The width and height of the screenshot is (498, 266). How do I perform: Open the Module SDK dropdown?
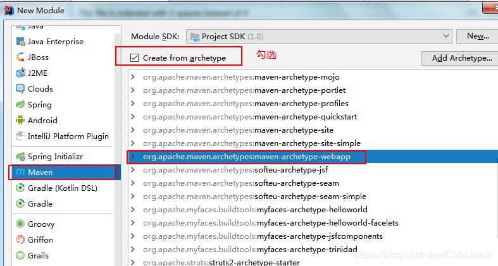tap(319, 37)
